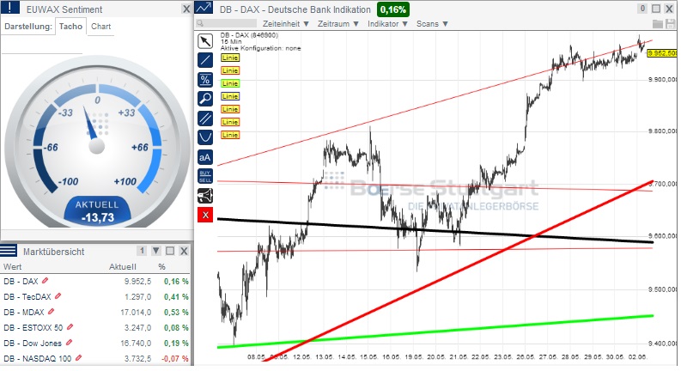Viewport: 681px width, 371px height.
Task: Maximize the DB - DAX chart window
Action: pos(656,9)
